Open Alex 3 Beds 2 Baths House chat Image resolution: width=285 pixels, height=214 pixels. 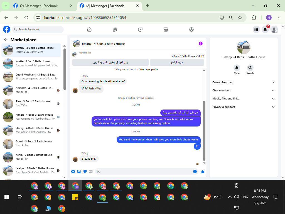[x=31, y=104]
